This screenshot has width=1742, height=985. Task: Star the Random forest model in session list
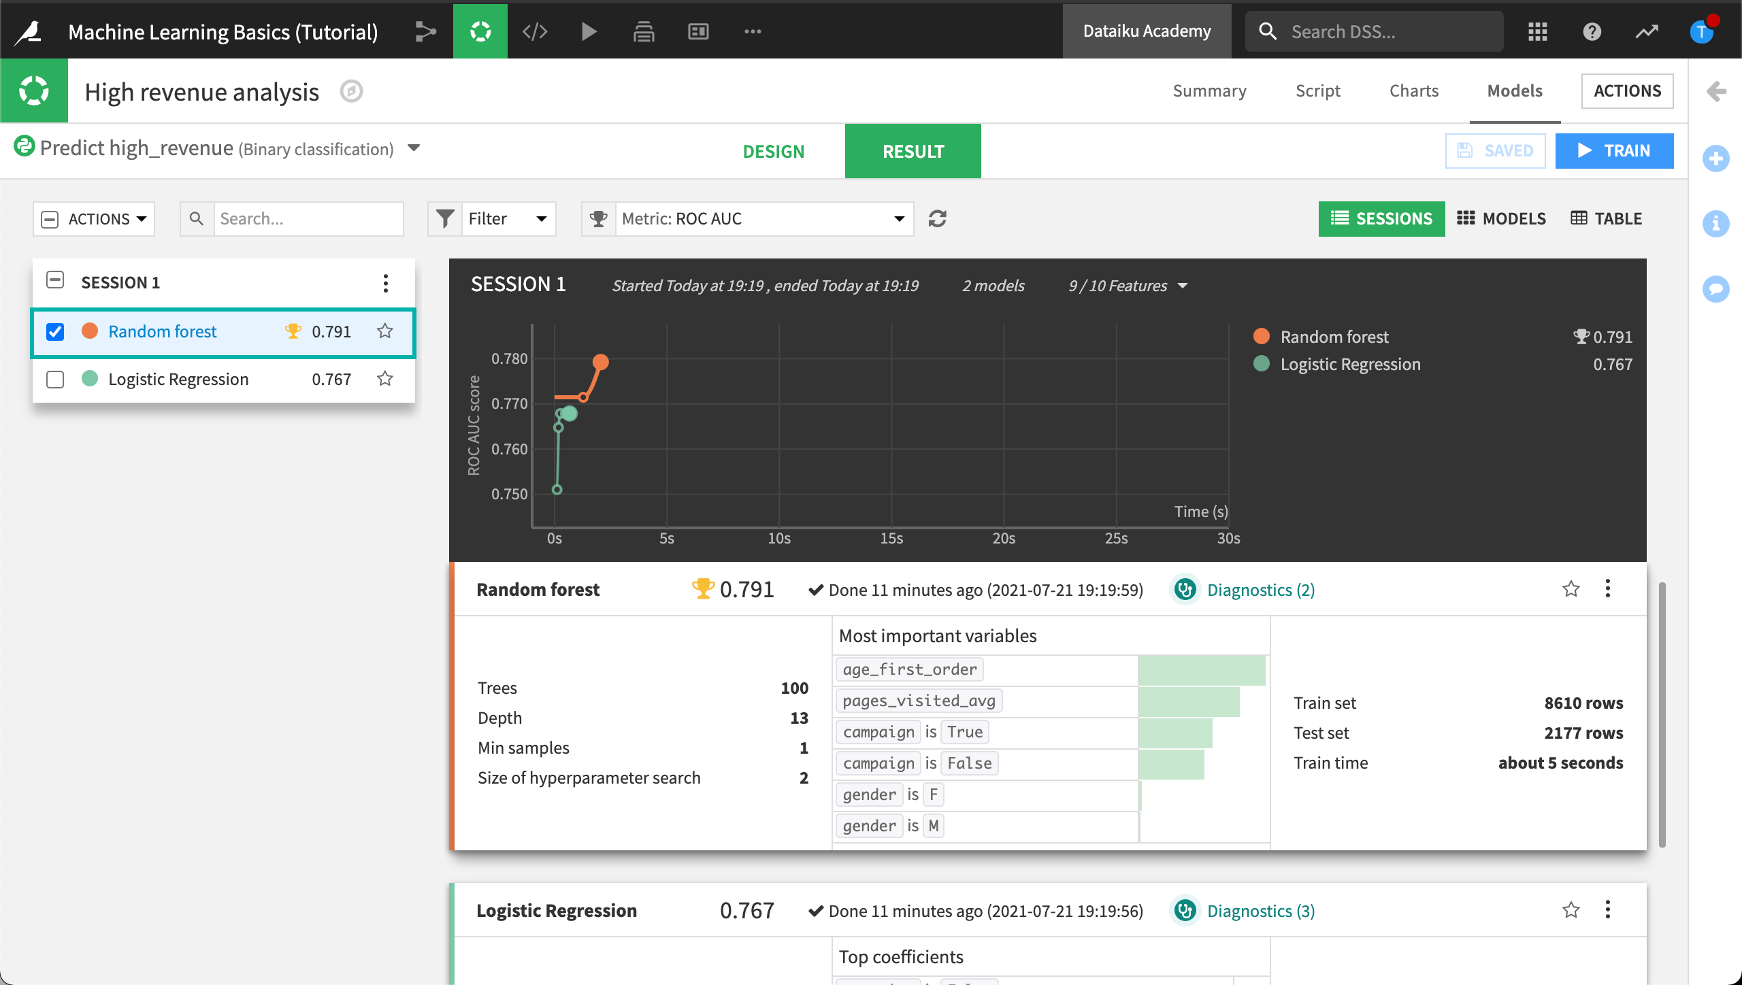coord(385,331)
